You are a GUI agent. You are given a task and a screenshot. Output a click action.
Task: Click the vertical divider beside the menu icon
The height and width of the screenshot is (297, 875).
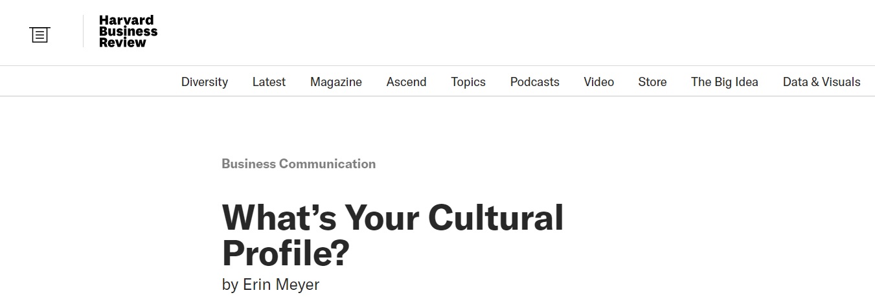click(83, 31)
